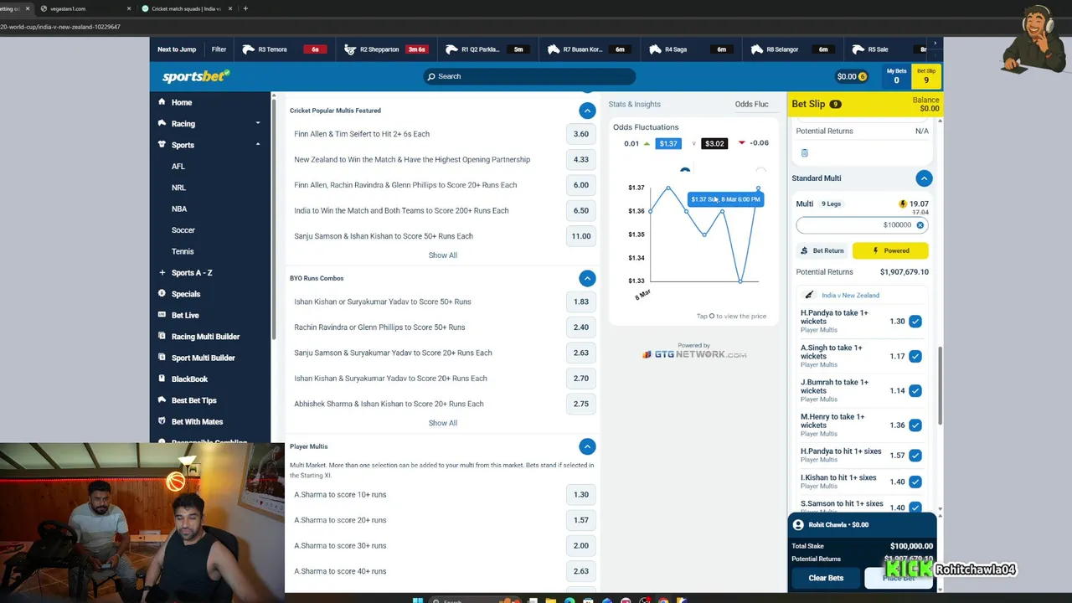
Task: Uncheck H.Pandya to hit 1+ sixes
Action: [x=915, y=456]
